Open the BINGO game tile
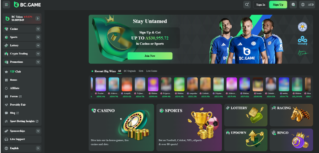This screenshot has width=319, height=153. coord(291,140)
